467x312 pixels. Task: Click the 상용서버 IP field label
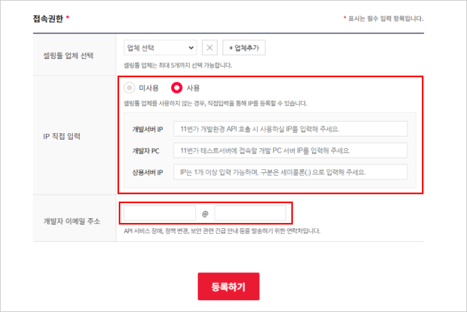[148, 172]
